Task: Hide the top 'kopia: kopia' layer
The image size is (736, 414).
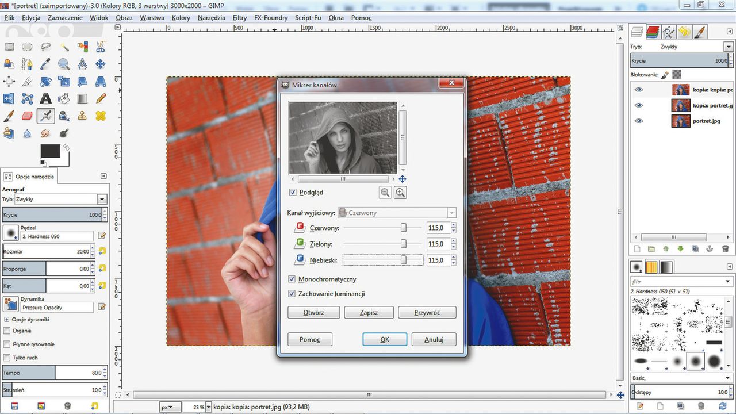Action: (x=638, y=90)
